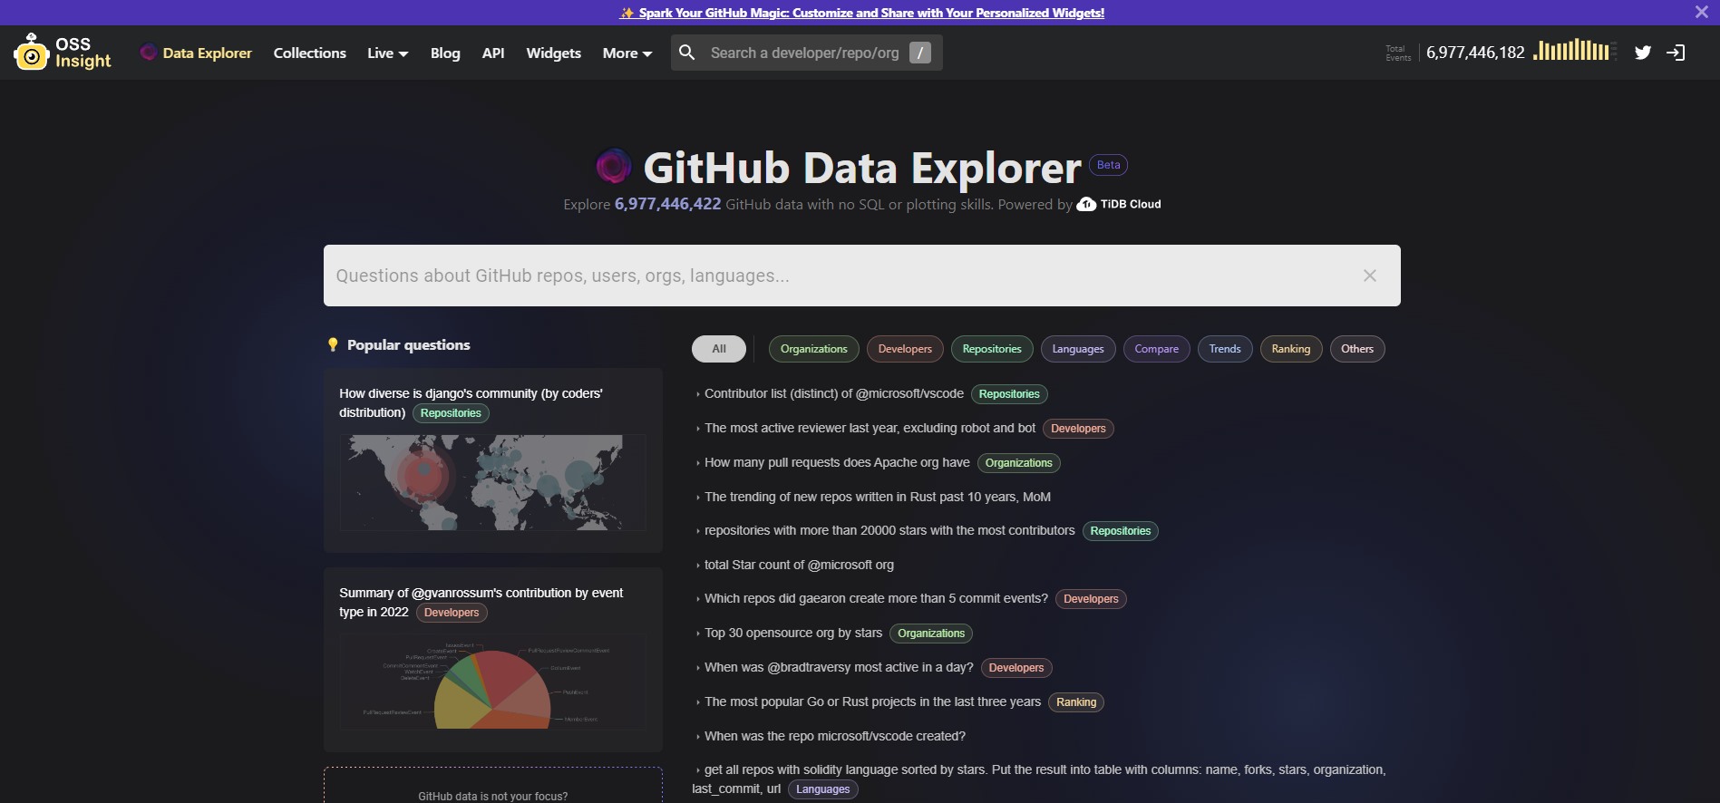Select Top 30 opensource org question
Image resolution: width=1720 pixels, height=803 pixels.
[x=793, y=633]
